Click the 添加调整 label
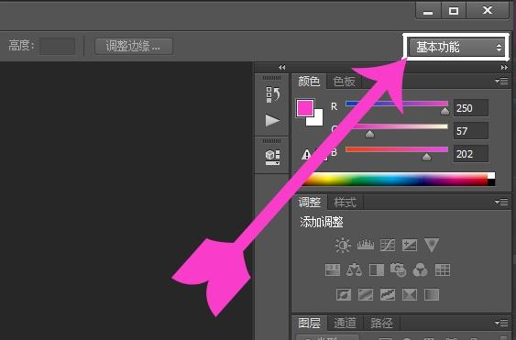This screenshot has height=340, width=516. coord(322,222)
